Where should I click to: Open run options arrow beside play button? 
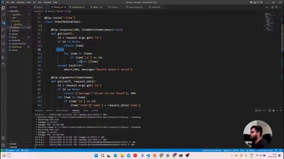coord(269,7)
